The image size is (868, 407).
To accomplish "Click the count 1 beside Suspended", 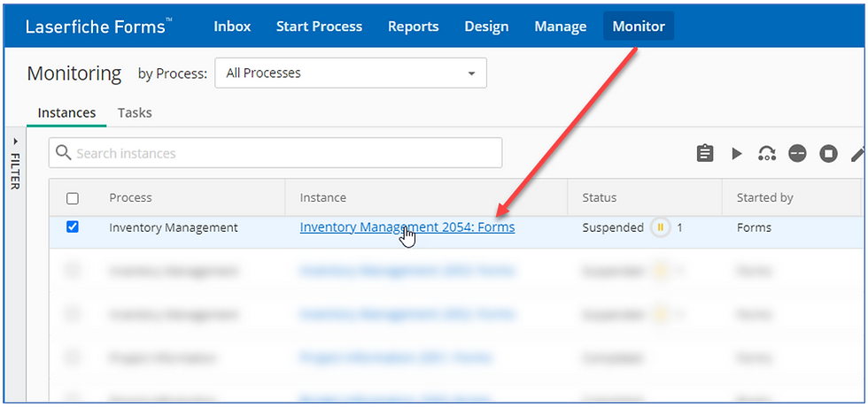I will tap(680, 227).
